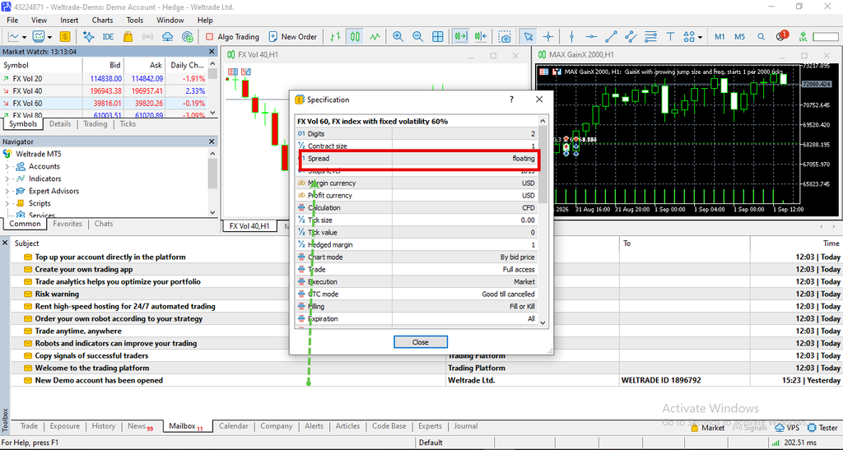The width and height of the screenshot is (843, 450).
Task: Tile chart windows with grid icon
Action: pos(438,36)
